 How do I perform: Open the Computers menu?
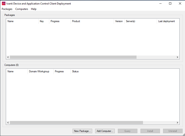click(x=22, y=9)
